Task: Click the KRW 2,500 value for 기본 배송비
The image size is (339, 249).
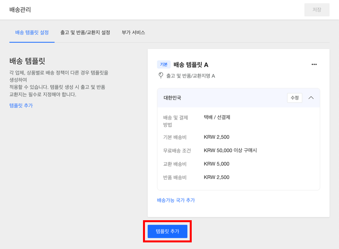Action: (216, 137)
